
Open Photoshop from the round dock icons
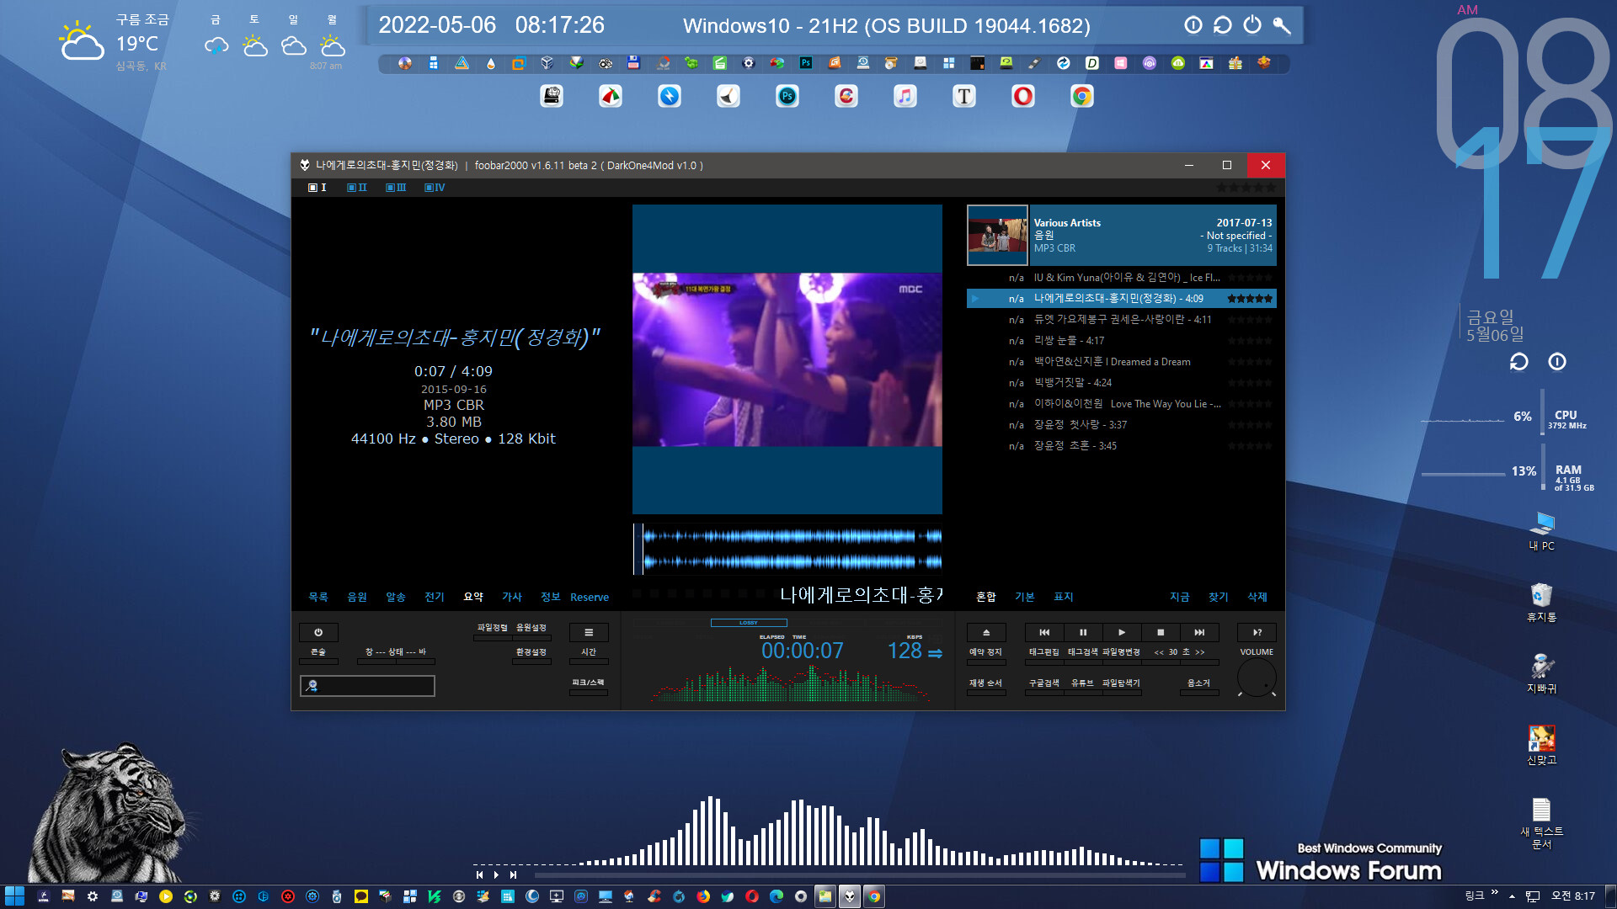787,96
